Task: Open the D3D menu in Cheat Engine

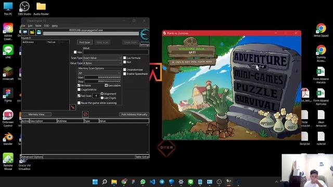Action: click(x=46, y=25)
